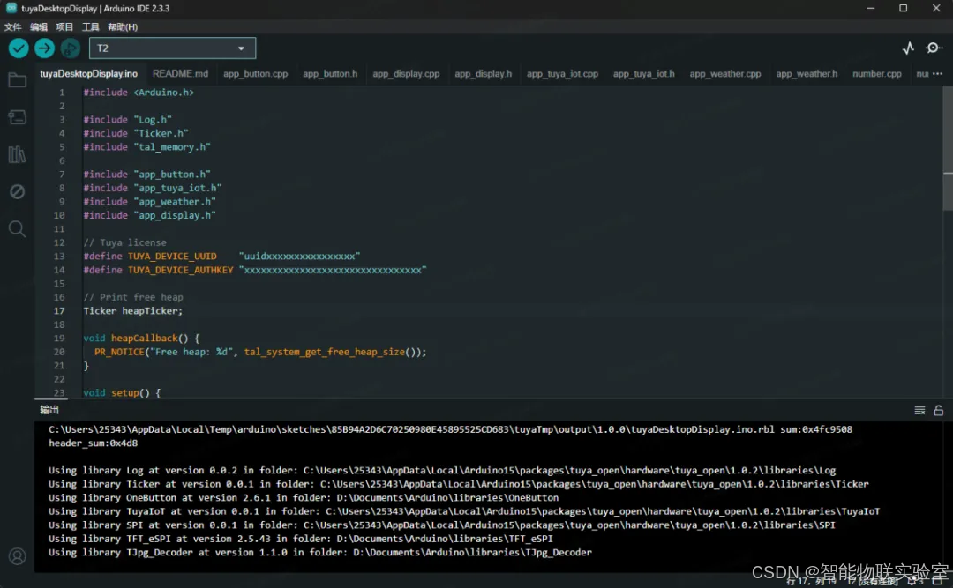Click the header_sum:0x4d8 output line
Image resolution: width=953 pixels, height=588 pixels.
93,443
